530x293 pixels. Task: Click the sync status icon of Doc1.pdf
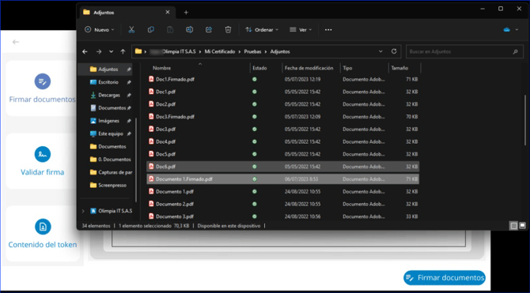tap(255, 92)
